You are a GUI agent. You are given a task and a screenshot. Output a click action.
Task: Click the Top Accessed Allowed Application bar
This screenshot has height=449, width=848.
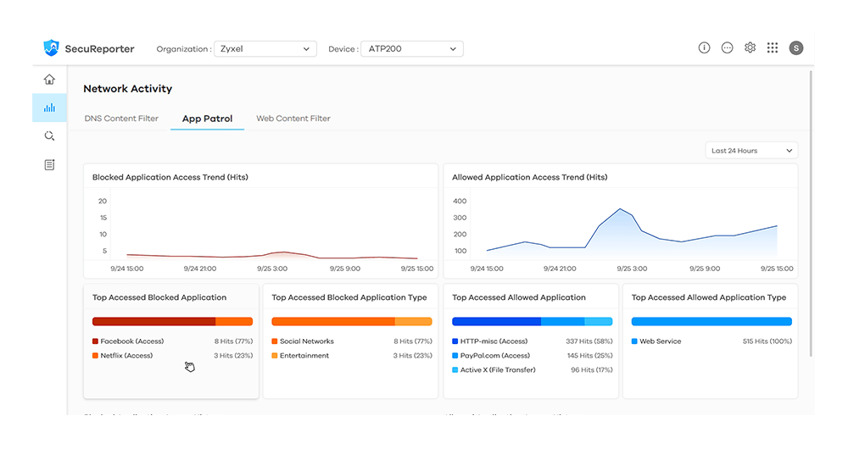(x=533, y=321)
